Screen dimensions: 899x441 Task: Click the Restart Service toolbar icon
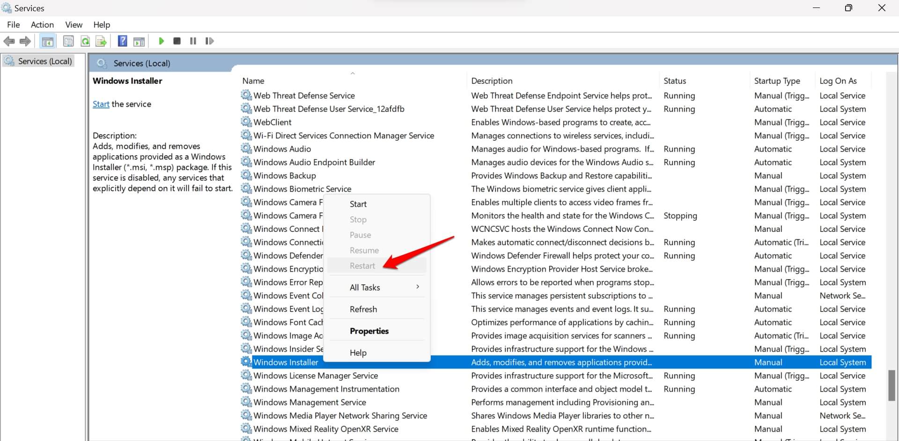[x=209, y=41]
